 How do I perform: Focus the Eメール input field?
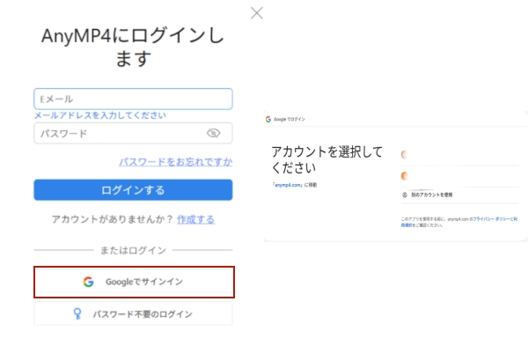[133, 99]
